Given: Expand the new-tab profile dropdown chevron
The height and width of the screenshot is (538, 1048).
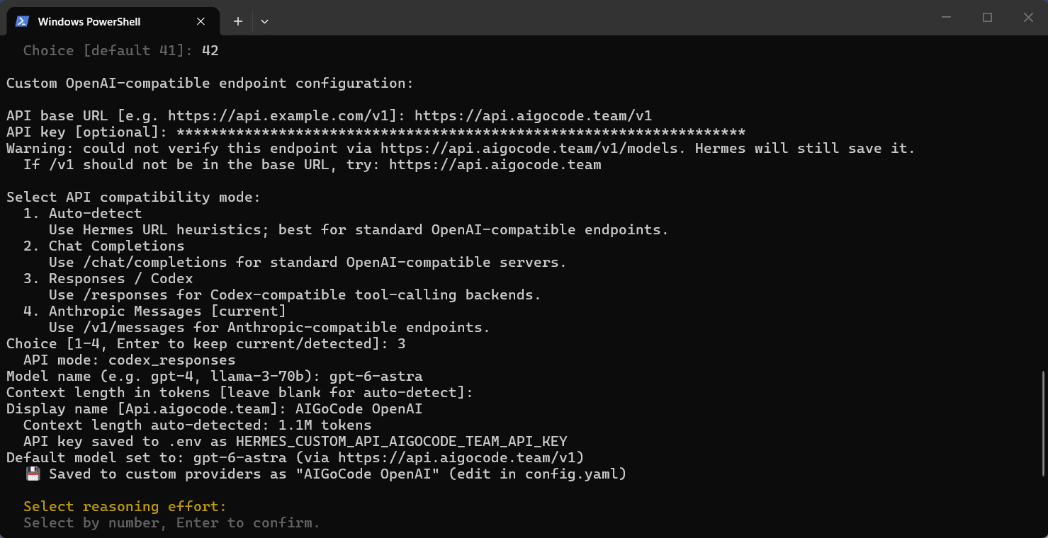Looking at the screenshot, I should tap(264, 21).
